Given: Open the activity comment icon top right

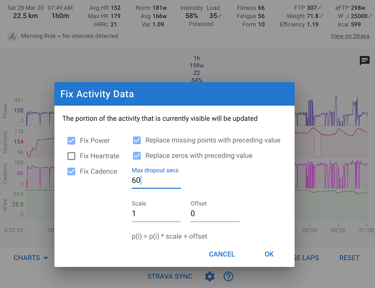Looking at the screenshot, I should 364,61.
